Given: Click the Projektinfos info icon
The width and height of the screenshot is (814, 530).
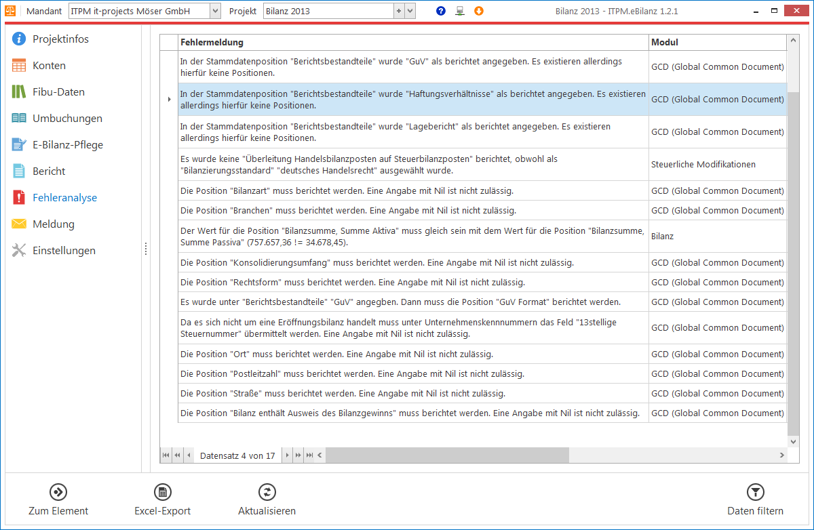Looking at the screenshot, I should tap(19, 39).
